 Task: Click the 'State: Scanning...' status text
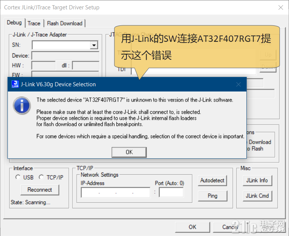point(30,202)
